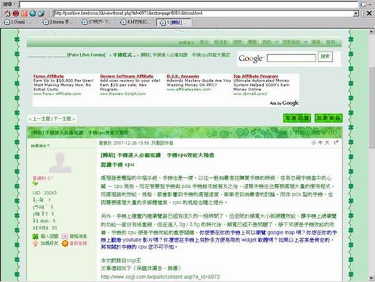This screenshot has height=282, width=375.
Task: Click the user avatar placeholder image
Action: (61, 163)
